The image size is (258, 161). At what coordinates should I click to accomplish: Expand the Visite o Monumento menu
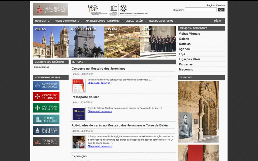(69, 21)
